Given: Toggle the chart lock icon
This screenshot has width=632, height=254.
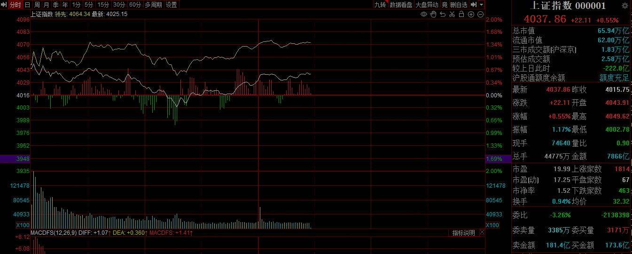Looking at the screenshot, I should pyautogui.click(x=461, y=14).
